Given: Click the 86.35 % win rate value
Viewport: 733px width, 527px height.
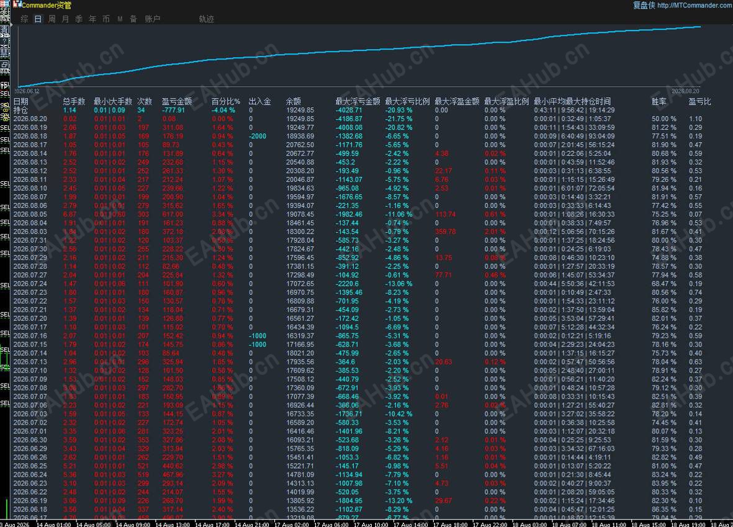Looking at the screenshot, I should coord(664,509).
